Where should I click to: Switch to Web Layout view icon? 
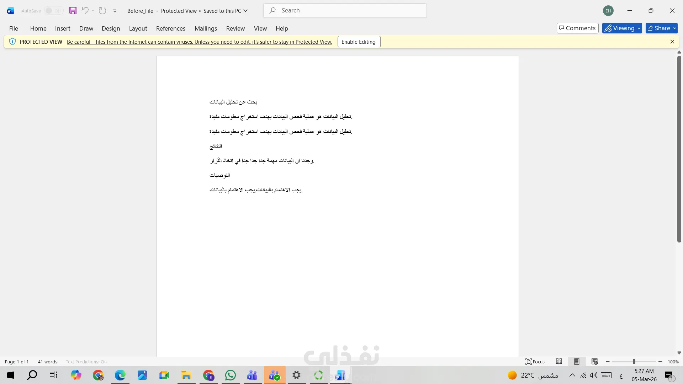[x=594, y=362]
